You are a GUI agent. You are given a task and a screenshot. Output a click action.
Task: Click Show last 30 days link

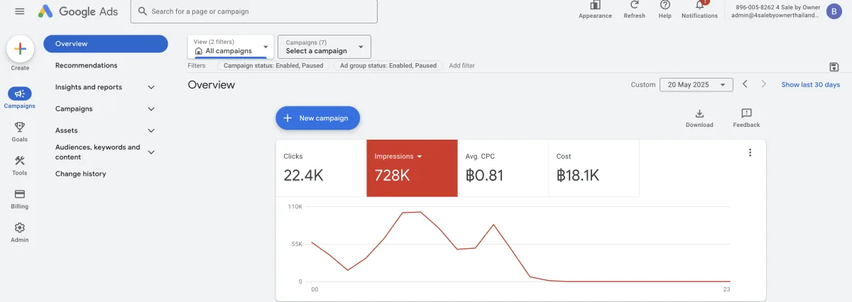tap(810, 84)
